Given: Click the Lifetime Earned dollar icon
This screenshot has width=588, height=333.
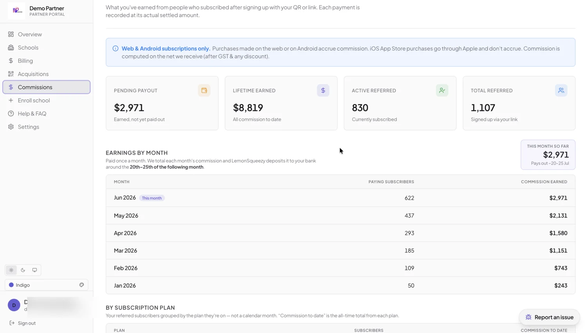Looking at the screenshot, I should (323, 90).
